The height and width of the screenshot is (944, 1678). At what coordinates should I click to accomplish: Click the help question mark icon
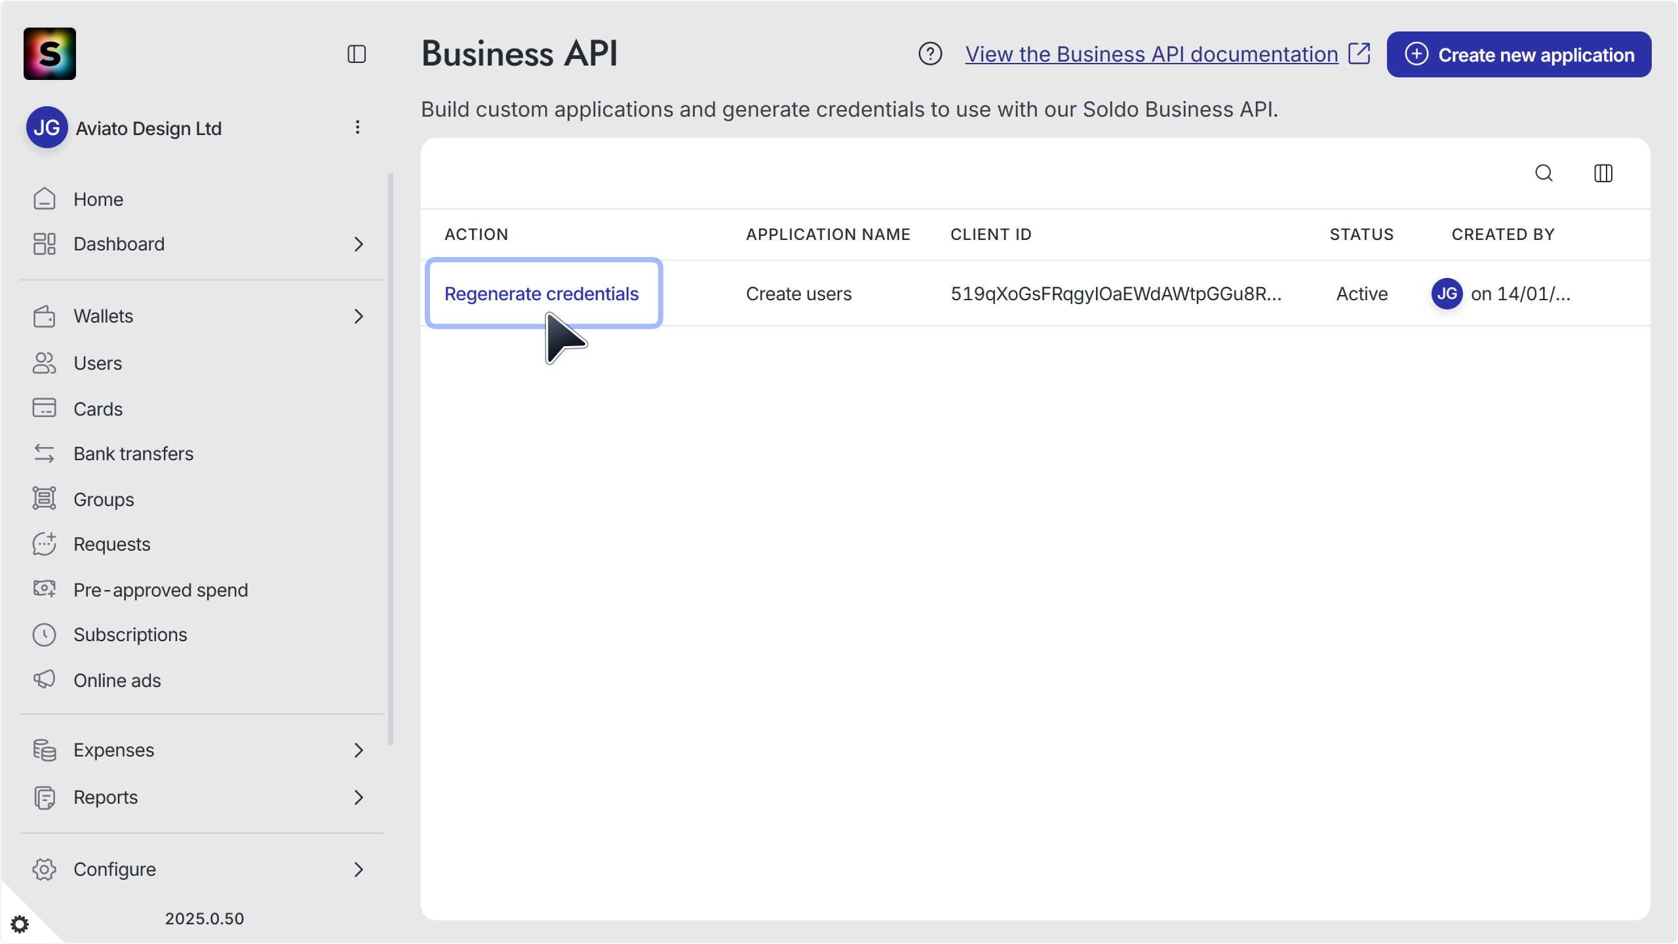coord(930,54)
